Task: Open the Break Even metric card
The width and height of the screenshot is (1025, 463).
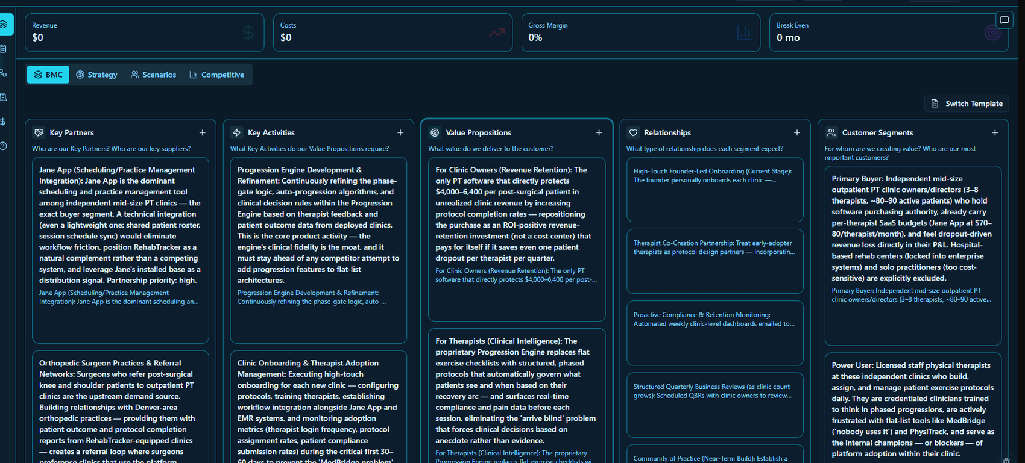Action: [889, 33]
